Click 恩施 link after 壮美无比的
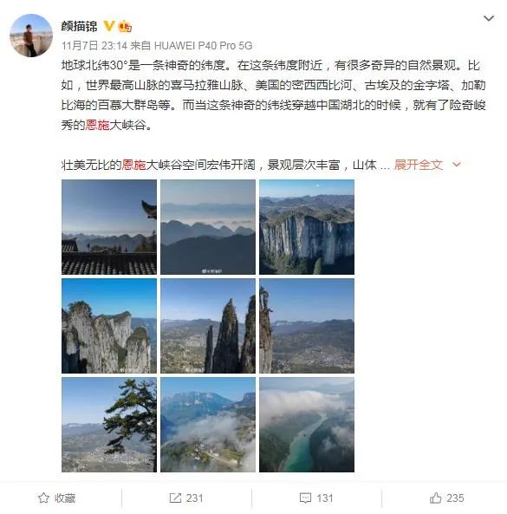This screenshot has height=514, width=507. pos(133,165)
